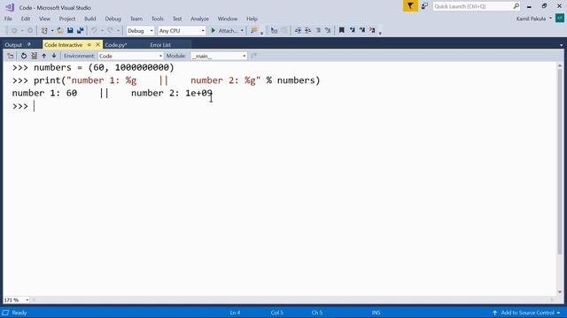Image resolution: width=567 pixels, height=318 pixels.
Task: Click the Decrease Indent icon
Action: (298, 31)
